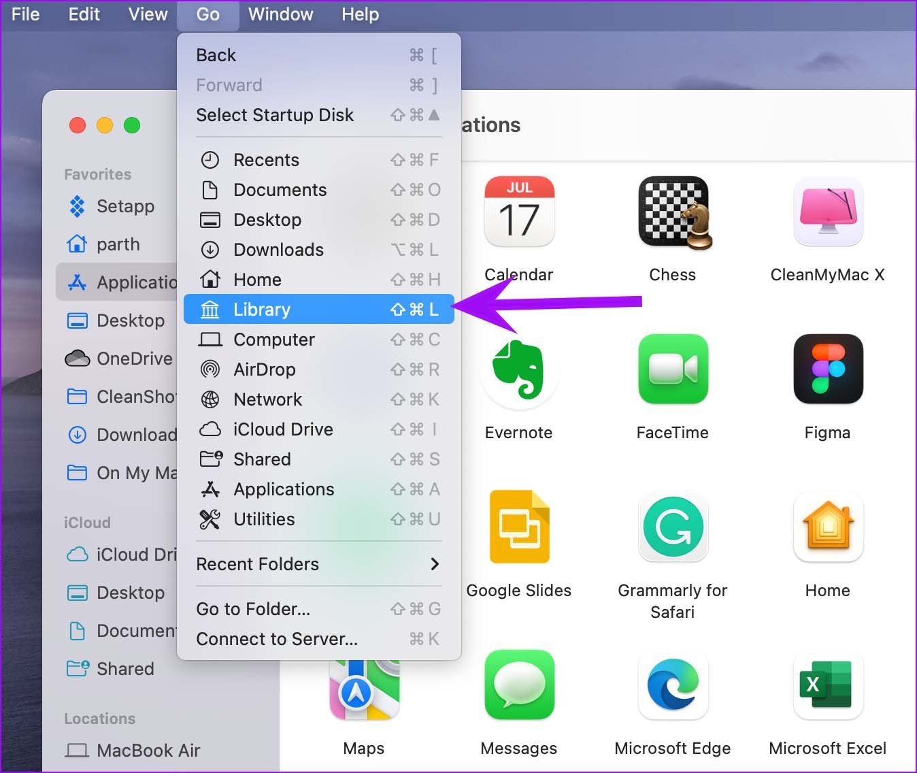Select the FaceTime app icon
The height and width of the screenshot is (773, 917).
pos(673,369)
